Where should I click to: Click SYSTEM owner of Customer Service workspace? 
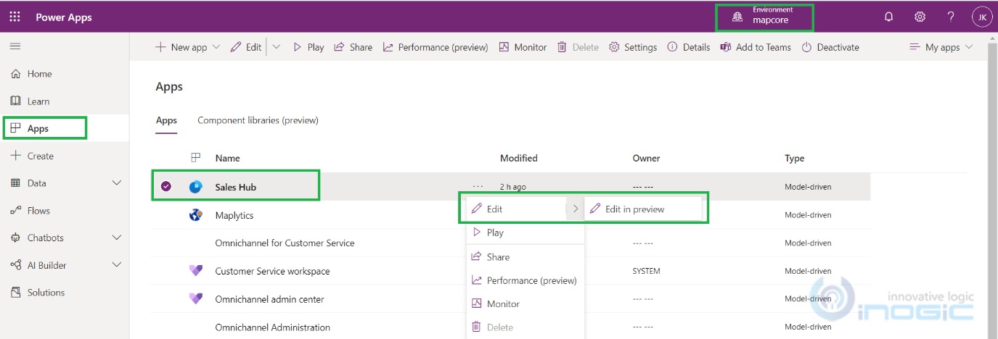[647, 271]
